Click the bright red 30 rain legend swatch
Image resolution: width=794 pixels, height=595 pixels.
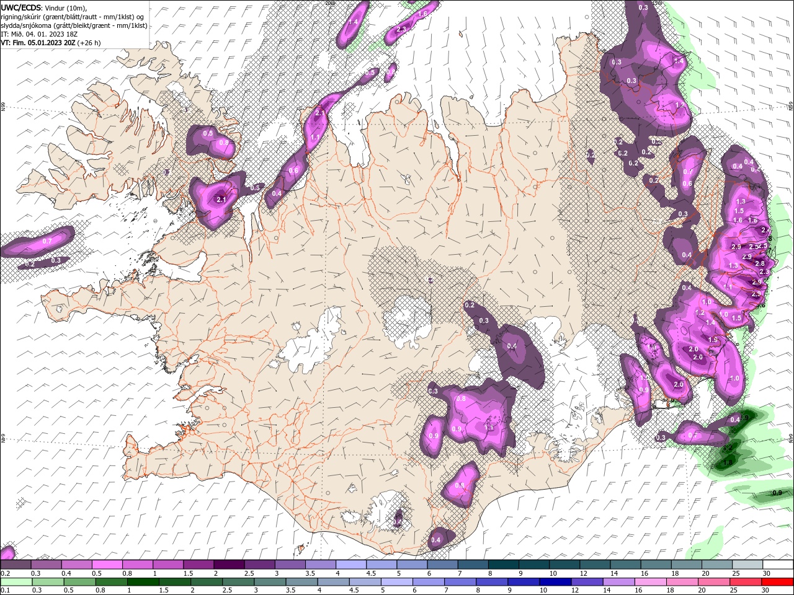[777, 582]
